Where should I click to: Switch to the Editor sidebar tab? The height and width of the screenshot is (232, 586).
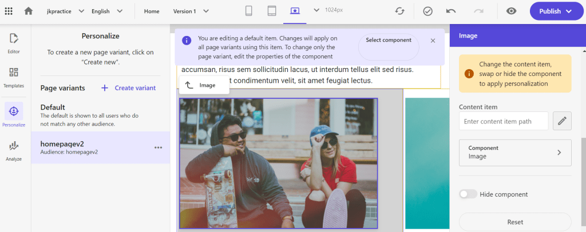coord(14,42)
